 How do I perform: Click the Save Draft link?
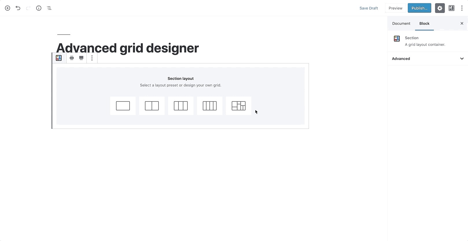click(368, 8)
